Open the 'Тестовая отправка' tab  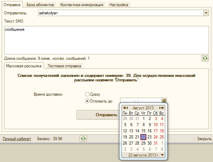[x=65, y=66]
